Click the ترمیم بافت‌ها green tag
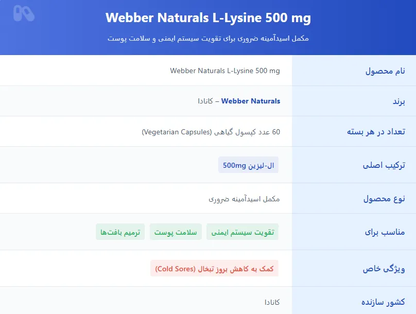Screen dimensions: 416x314 tap(120, 232)
